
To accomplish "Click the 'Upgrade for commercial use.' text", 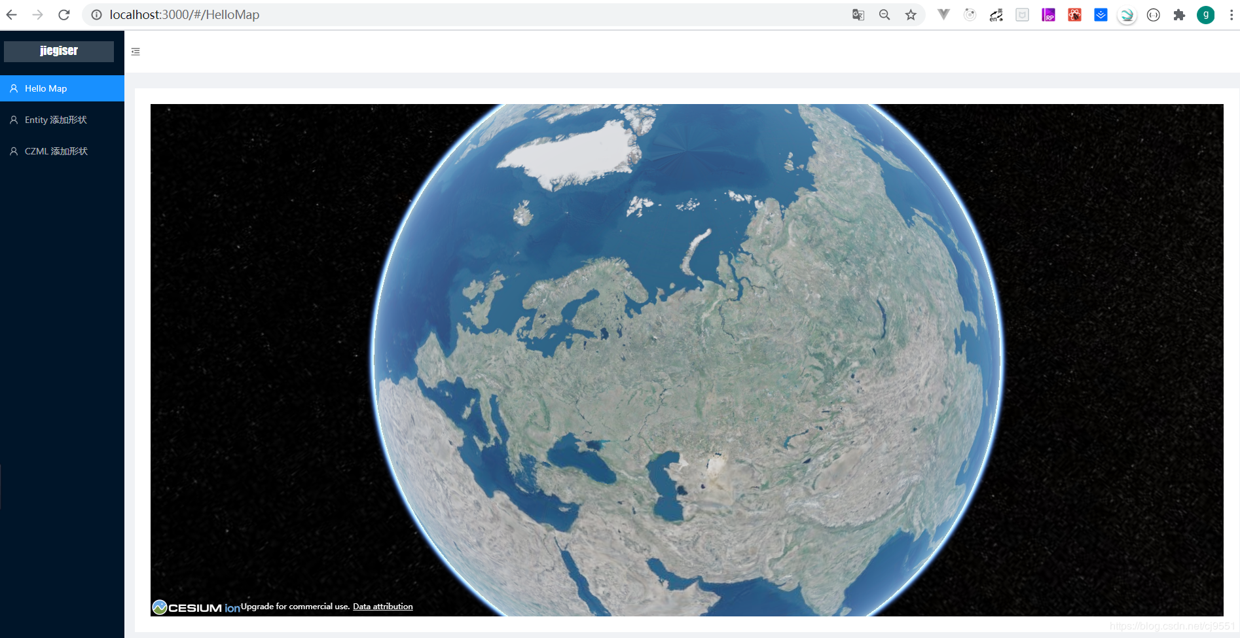I will (295, 607).
